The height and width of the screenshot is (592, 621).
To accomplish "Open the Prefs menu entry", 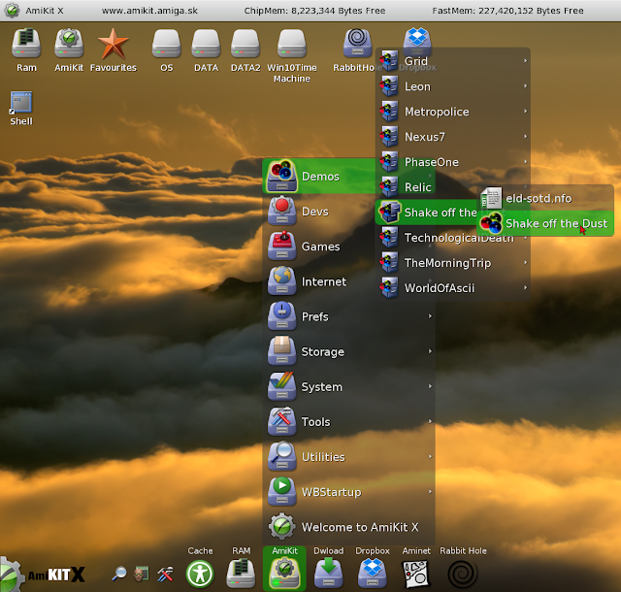I will tap(348, 316).
